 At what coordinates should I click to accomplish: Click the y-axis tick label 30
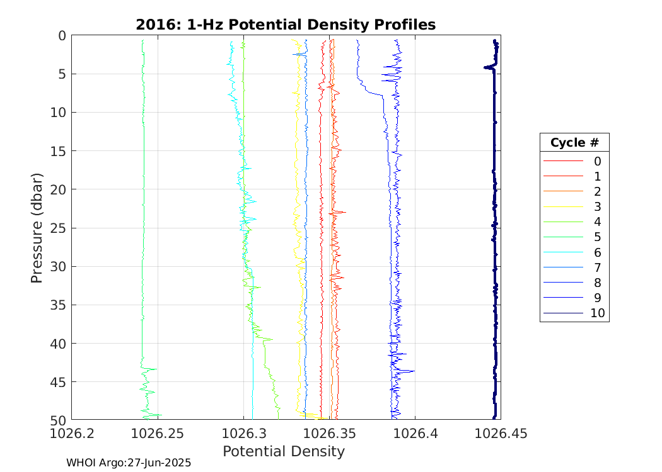click(58, 267)
